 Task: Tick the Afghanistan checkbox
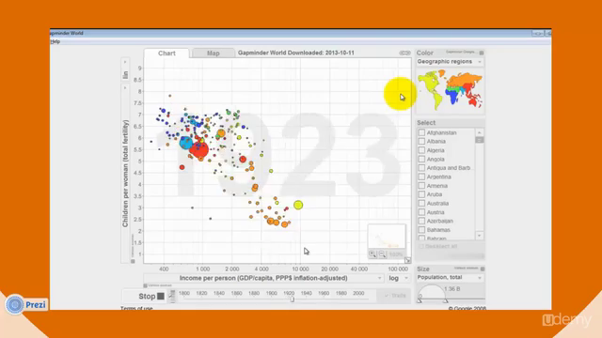coord(421,132)
